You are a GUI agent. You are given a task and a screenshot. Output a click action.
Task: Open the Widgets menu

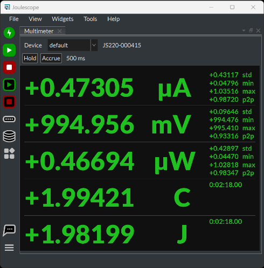tap(62, 19)
